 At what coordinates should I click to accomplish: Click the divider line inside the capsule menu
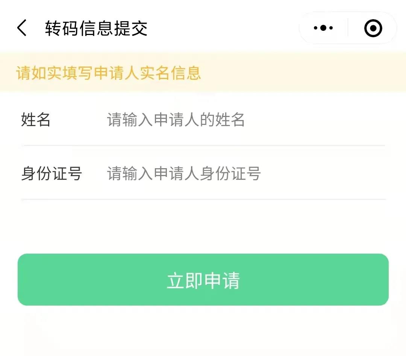(348, 28)
